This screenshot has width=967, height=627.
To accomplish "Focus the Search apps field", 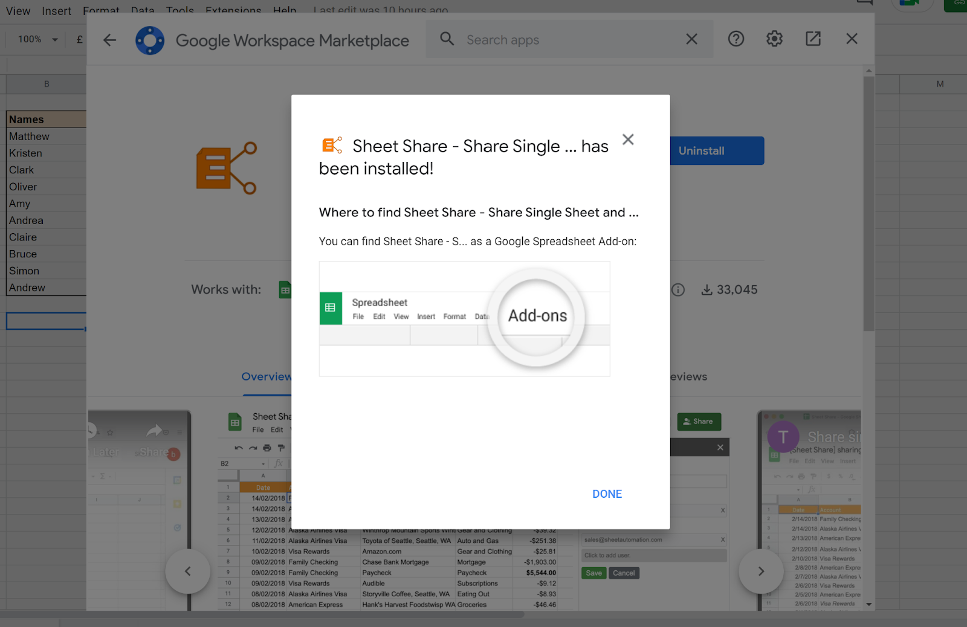I will (568, 40).
